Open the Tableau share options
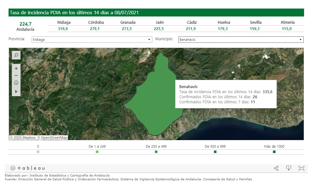The image size is (312, 186). pyautogui.click(x=276, y=168)
